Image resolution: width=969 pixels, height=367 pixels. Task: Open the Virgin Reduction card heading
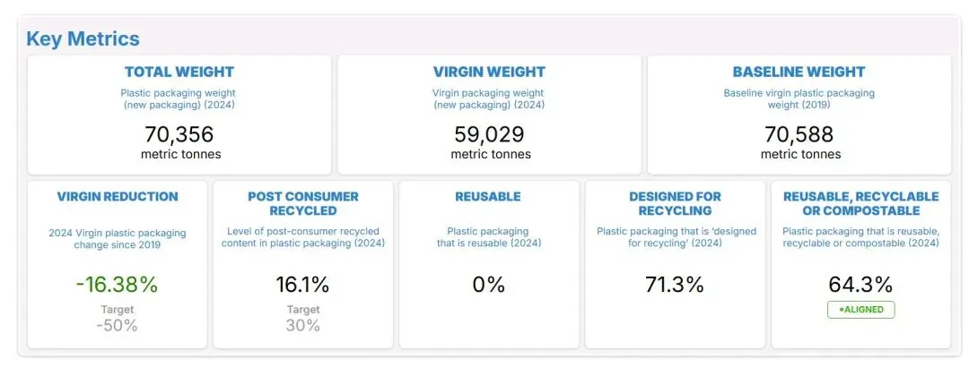tap(118, 197)
